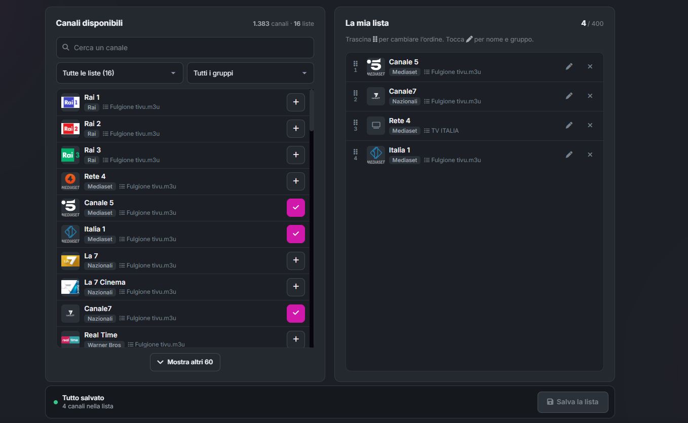Click the 'Salva la lista' button

572,402
